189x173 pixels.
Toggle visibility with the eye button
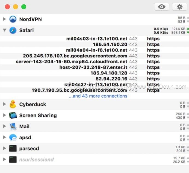coord(161,7)
